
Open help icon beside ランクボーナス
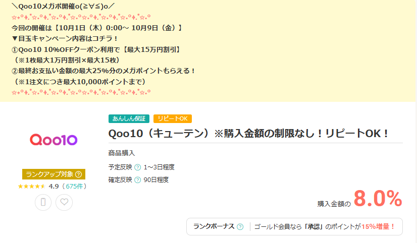240,227
